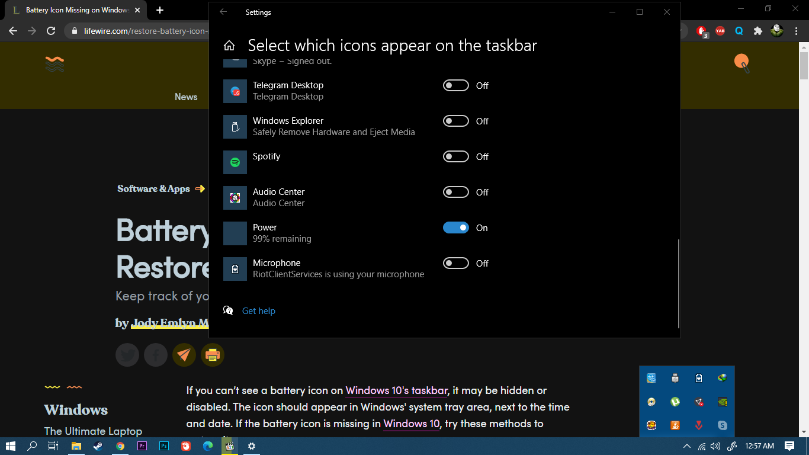Open Microsoft Edge from the taskbar
Viewport: 809px width, 455px height.
(x=208, y=446)
